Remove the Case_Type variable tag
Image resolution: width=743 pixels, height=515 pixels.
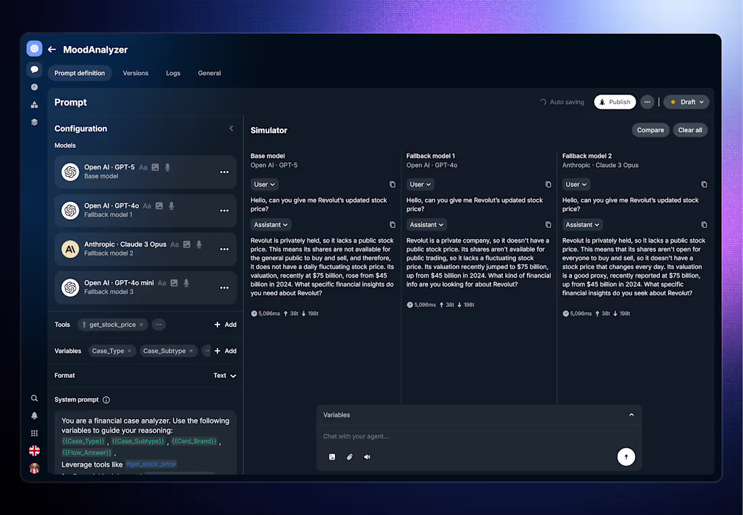tap(130, 351)
